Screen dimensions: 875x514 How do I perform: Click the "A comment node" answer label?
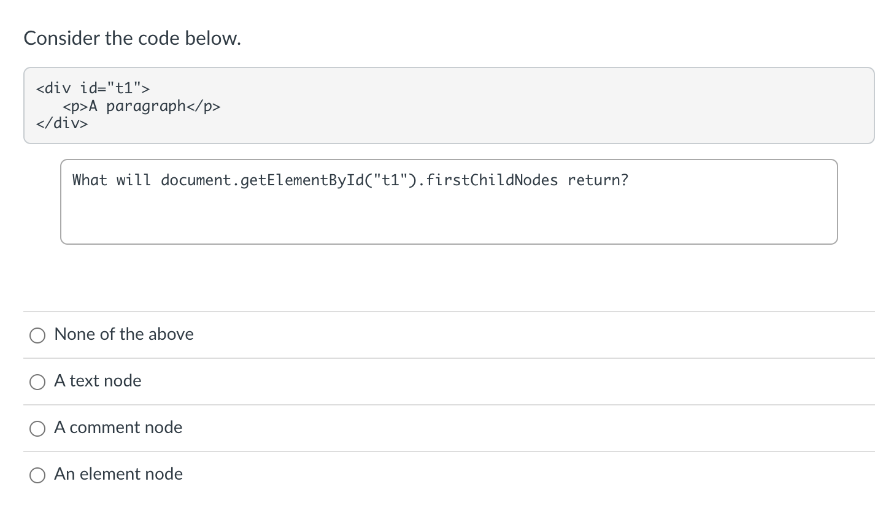[118, 428]
